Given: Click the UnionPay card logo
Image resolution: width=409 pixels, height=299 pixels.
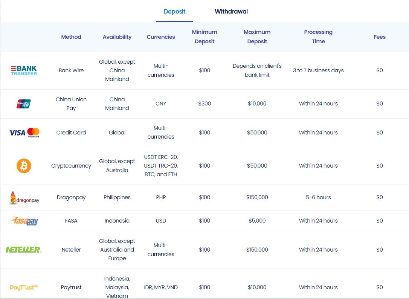Looking at the screenshot, I should coord(24,104).
